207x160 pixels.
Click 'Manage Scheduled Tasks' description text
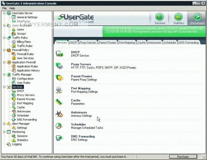87,128
